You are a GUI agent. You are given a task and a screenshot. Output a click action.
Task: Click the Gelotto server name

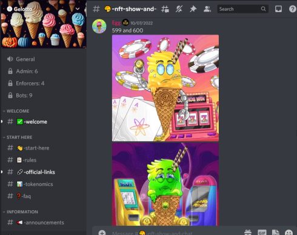click(23, 9)
